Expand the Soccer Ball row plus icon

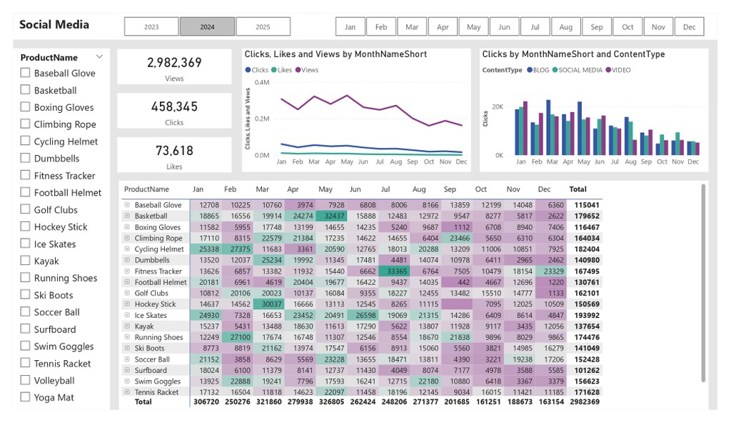coord(127,359)
